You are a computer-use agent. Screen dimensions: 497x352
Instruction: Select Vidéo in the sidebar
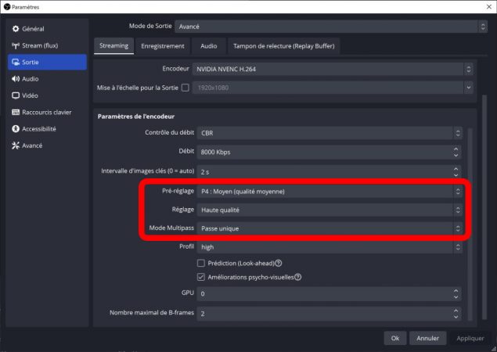click(x=47, y=95)
